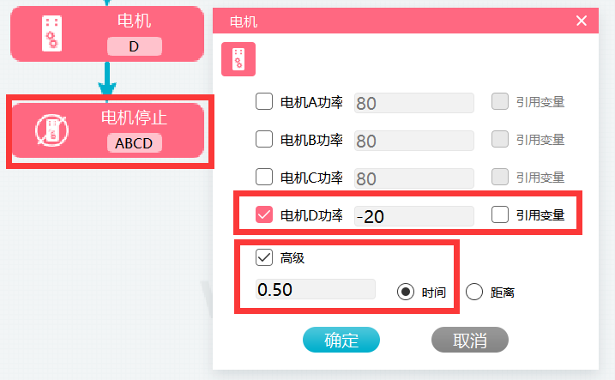Click the 电机A功率 value field
Viewport: 615px width, 380px height.
413,103
